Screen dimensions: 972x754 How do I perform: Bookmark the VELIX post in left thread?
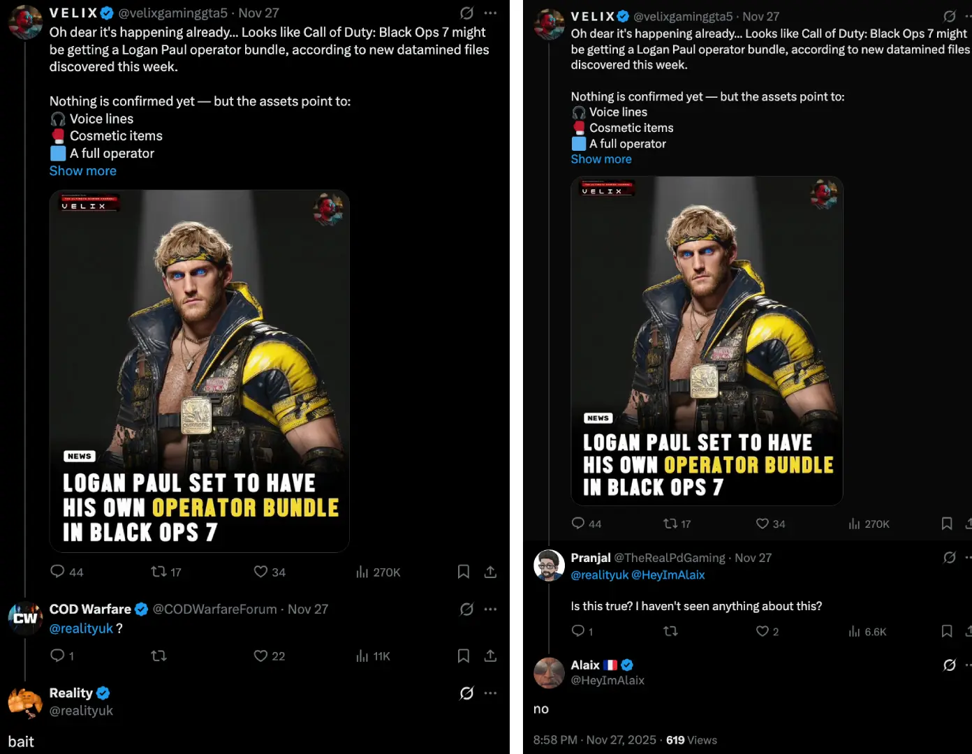463,572
